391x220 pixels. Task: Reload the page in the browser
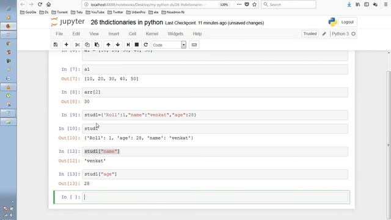(x=40, y=4)
